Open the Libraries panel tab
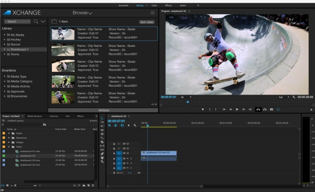Viewport: 315px width, 192px height. 54,116
